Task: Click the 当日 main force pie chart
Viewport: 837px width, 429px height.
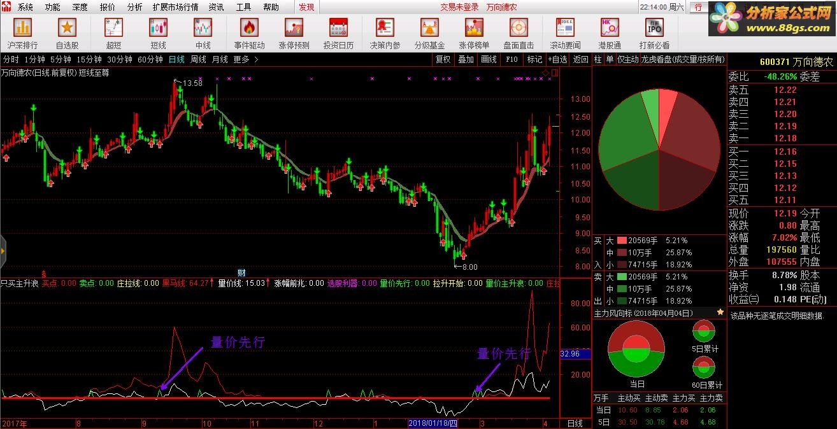Action: 637,348
